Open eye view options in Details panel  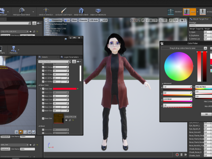[x=79, y=61]
